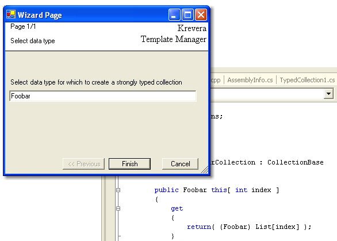Collapse the get accessor outlining node
The height and width of the screenshot is (241, 337).
(x=118, y=208)
